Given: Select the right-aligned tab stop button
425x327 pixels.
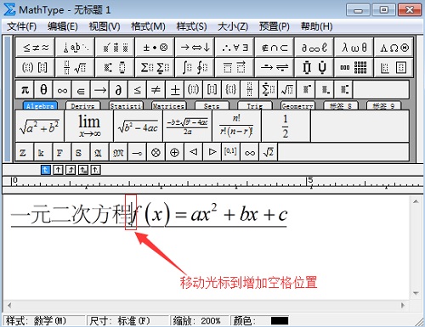Looking at the screenshot, I should (71, 170).
